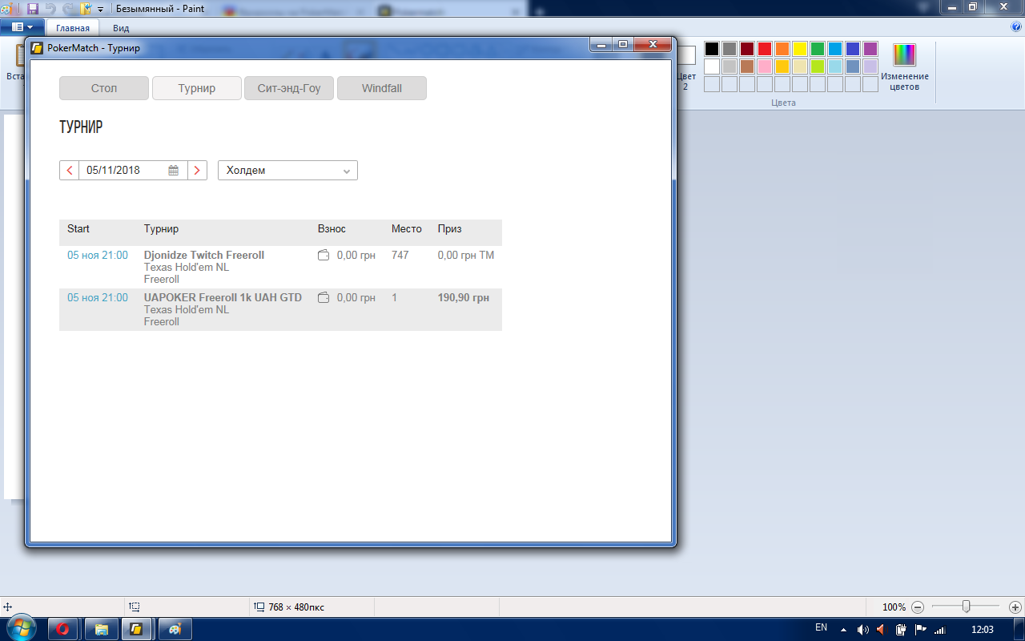Open the UAPOKER Freeroll 1k UAH GTD tournament
This screenshot has width=1025, height=641.
[x=223, y=297]
